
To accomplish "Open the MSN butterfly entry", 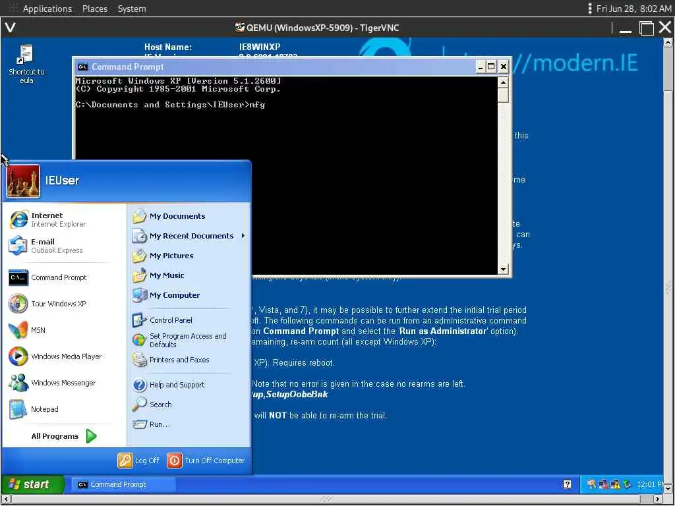I will point(26,330).
